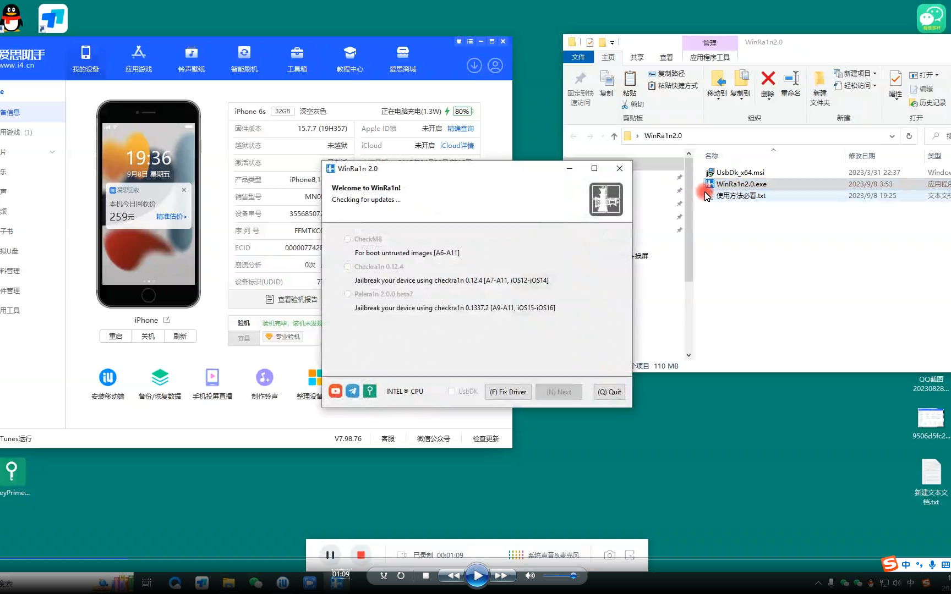The height and width of the screenshot is (594, 951).
Task: Click 查看验机报告 in i4
Action: [x=292, y=299]
